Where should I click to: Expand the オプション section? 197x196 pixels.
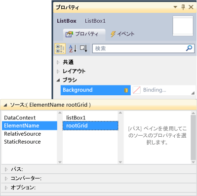pyautogui.click(x=6, y=188)
